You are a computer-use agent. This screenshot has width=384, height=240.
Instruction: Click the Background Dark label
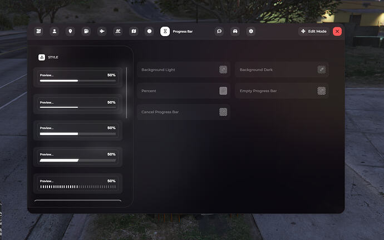[x=256, y=69]
